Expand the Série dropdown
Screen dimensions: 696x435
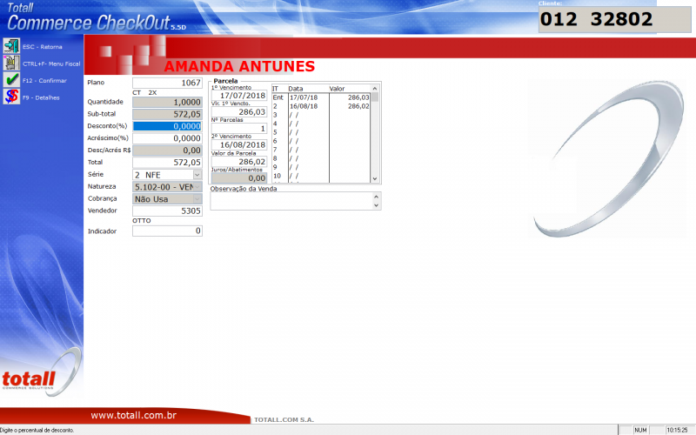(x=197, y=175)
